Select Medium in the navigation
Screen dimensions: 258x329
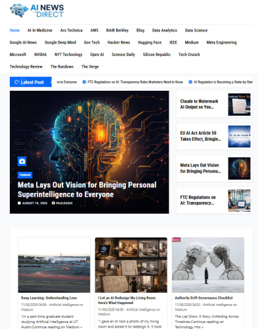pos(192,42)
